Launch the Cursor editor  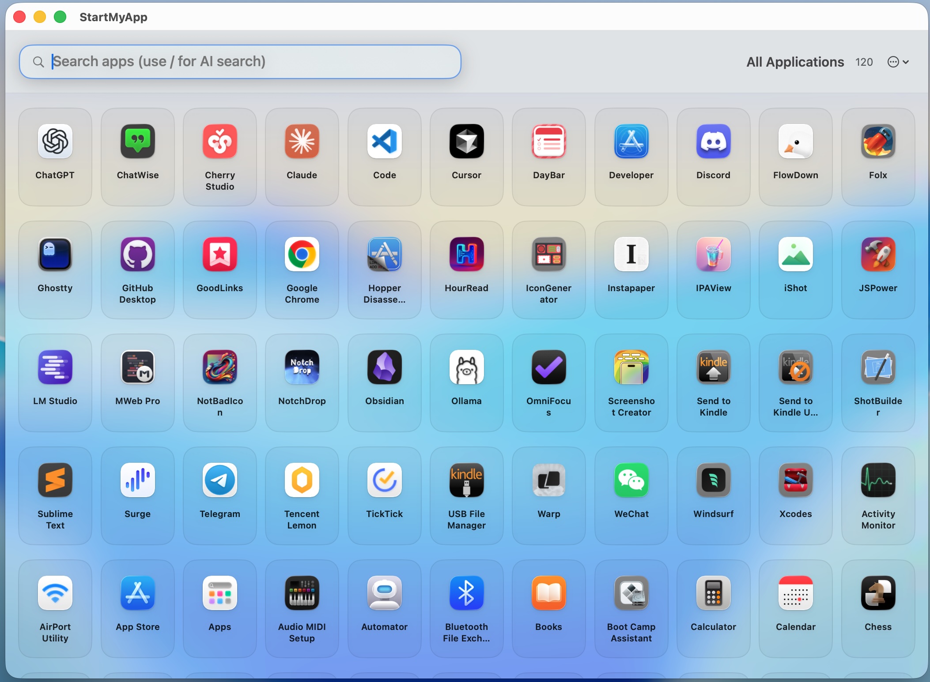pos(466,150)
